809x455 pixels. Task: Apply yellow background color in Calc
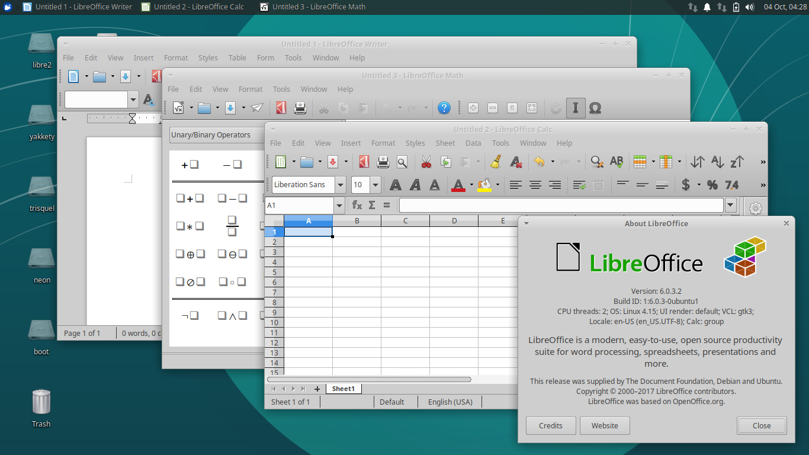coord(484,185)
